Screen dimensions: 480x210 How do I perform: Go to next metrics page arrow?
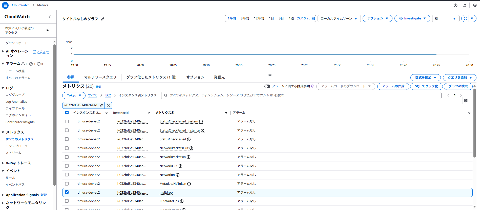tap(461, 95)
